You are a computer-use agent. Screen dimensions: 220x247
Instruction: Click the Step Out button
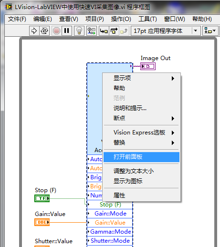(124, 31)
